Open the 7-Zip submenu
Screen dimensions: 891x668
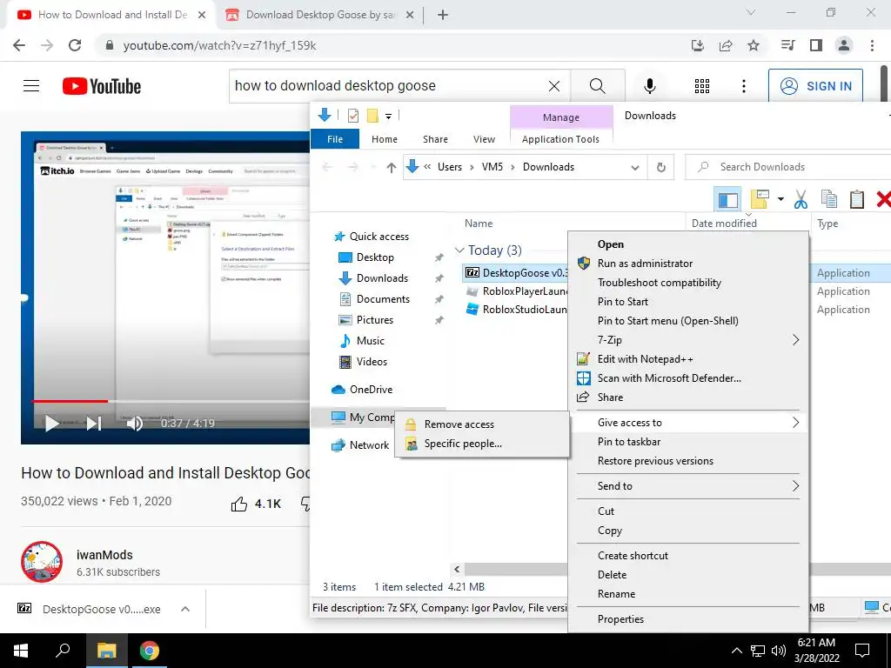[x=688, y=340]
